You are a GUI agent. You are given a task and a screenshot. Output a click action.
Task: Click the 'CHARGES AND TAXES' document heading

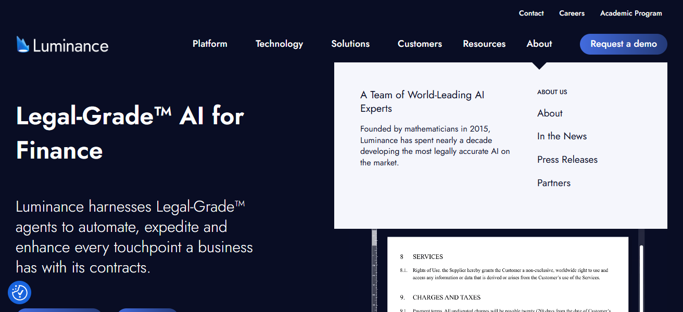tap(446, 297)
